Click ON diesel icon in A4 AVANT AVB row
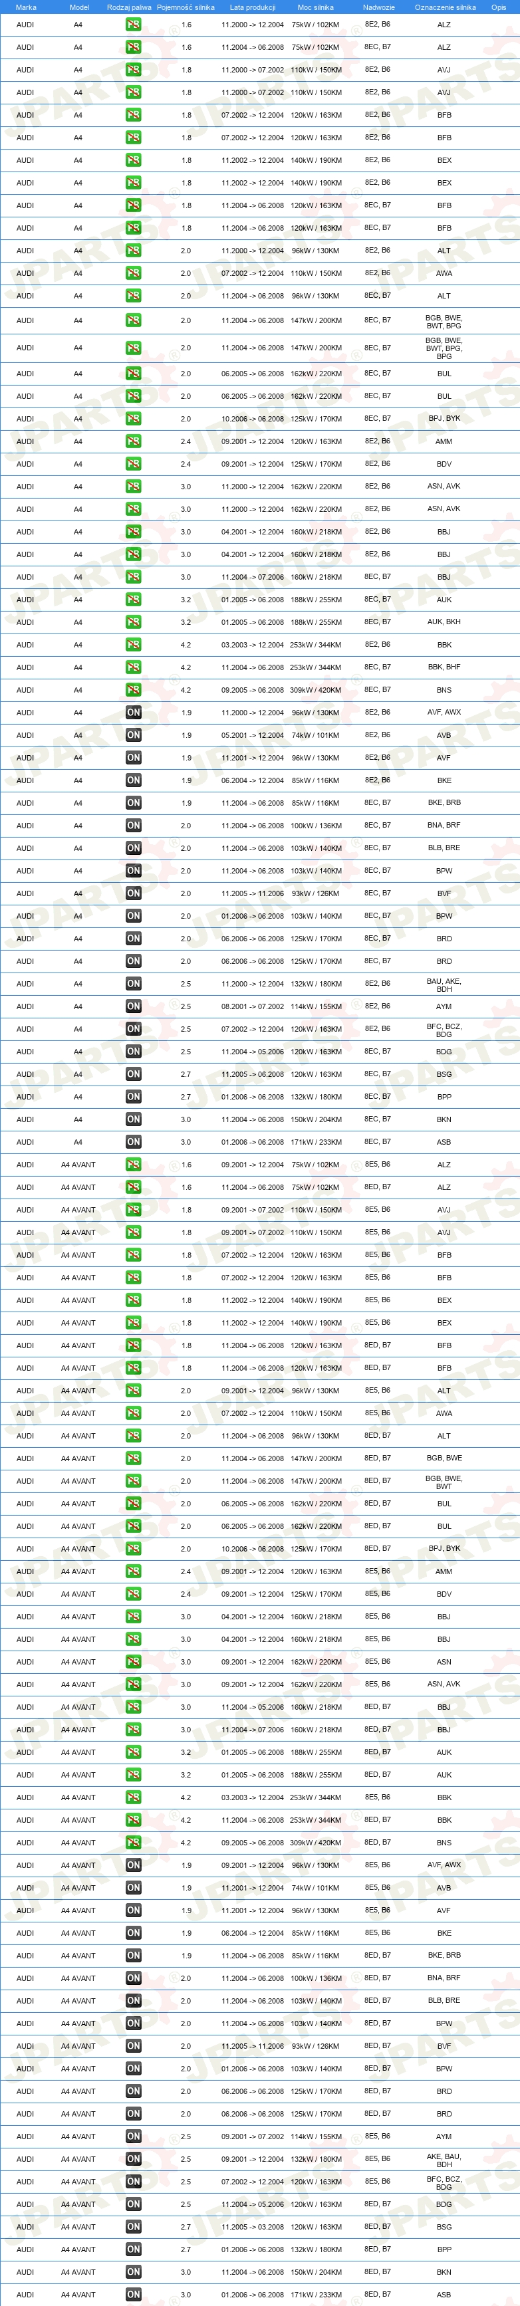This screenshot has height=2306, width=520. click(132, 1888)
